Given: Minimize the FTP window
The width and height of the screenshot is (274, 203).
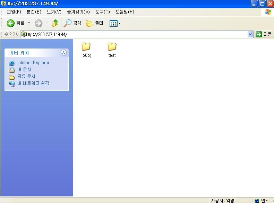Looking at the screenshot, I should coord(254,4).
